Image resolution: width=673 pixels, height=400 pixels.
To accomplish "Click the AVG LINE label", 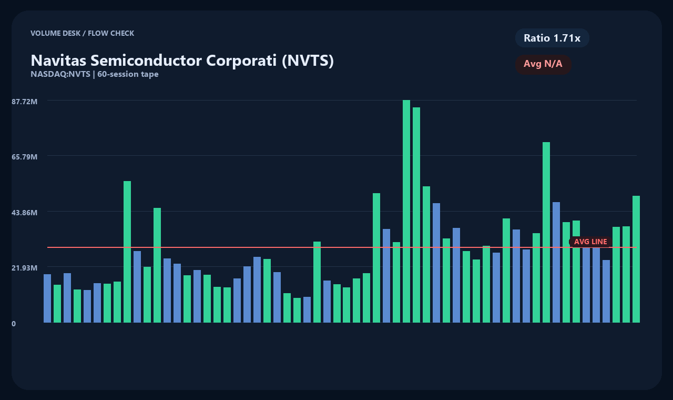I will coord(590,242).
